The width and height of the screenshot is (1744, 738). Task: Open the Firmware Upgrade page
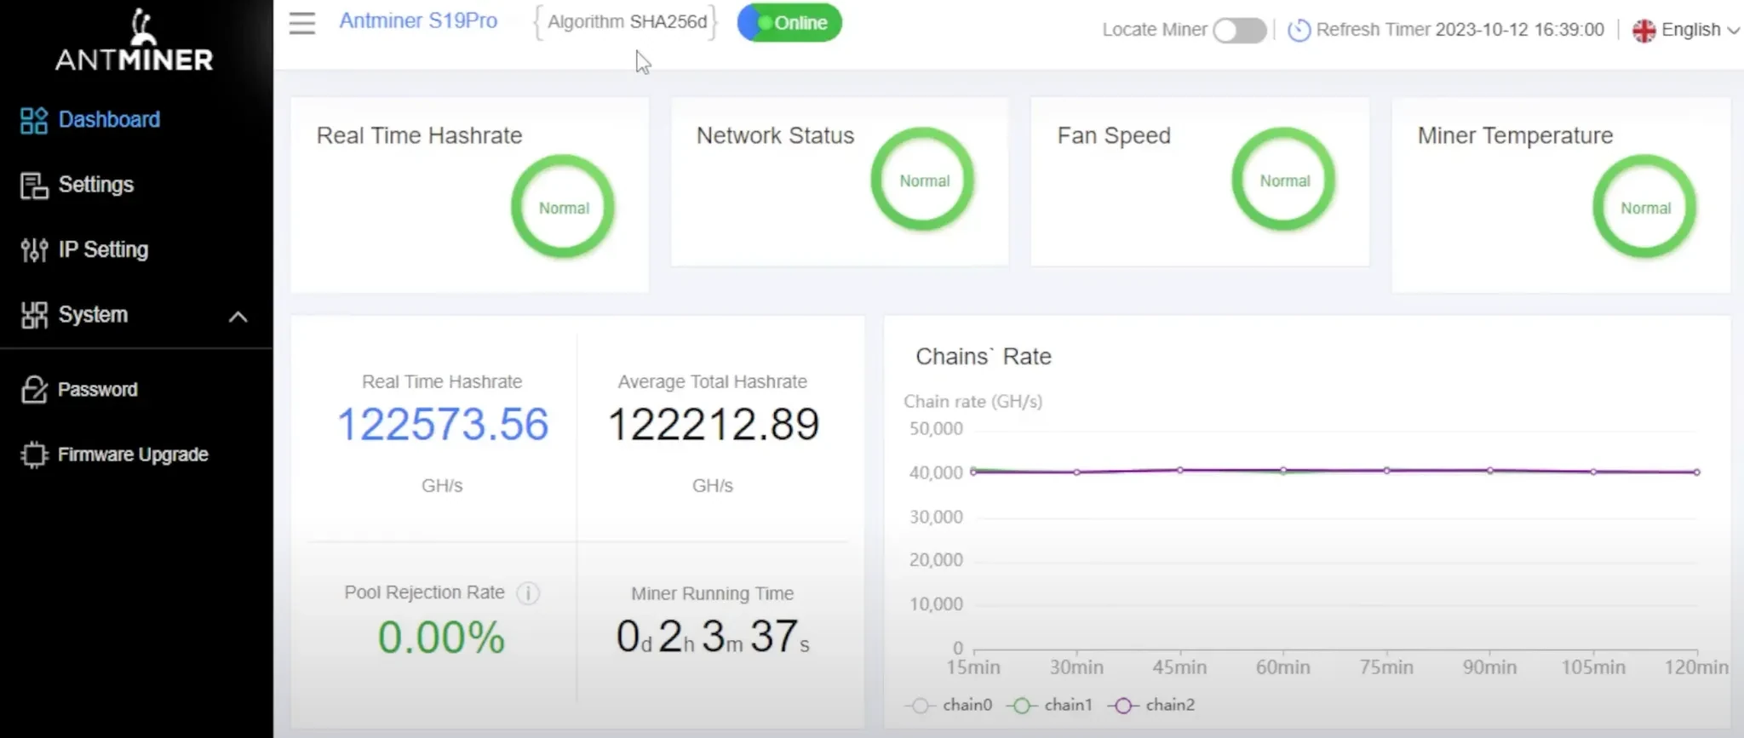133,455
